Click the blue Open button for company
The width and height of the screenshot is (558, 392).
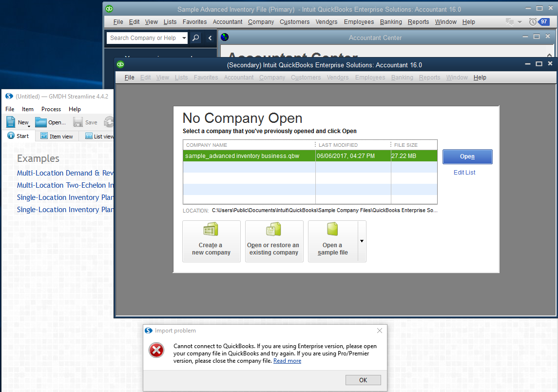[467, 157]
